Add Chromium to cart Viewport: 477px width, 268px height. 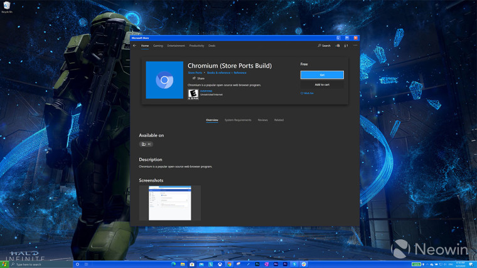point(322,85)
